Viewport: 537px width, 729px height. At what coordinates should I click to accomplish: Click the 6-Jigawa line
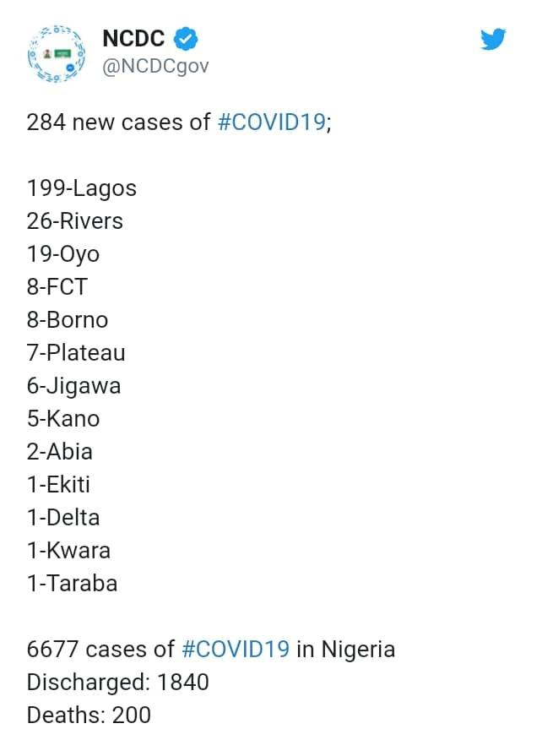point(73,385)
